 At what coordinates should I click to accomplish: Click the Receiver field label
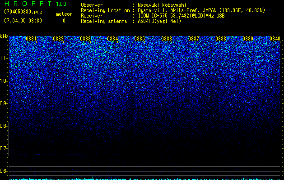[x=92, y=16]
